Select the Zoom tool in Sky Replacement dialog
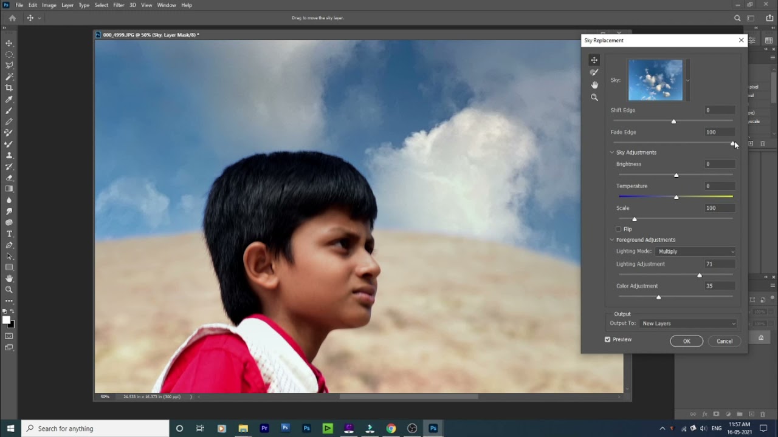This screenshot has width=778, height=437. point(594,97)
